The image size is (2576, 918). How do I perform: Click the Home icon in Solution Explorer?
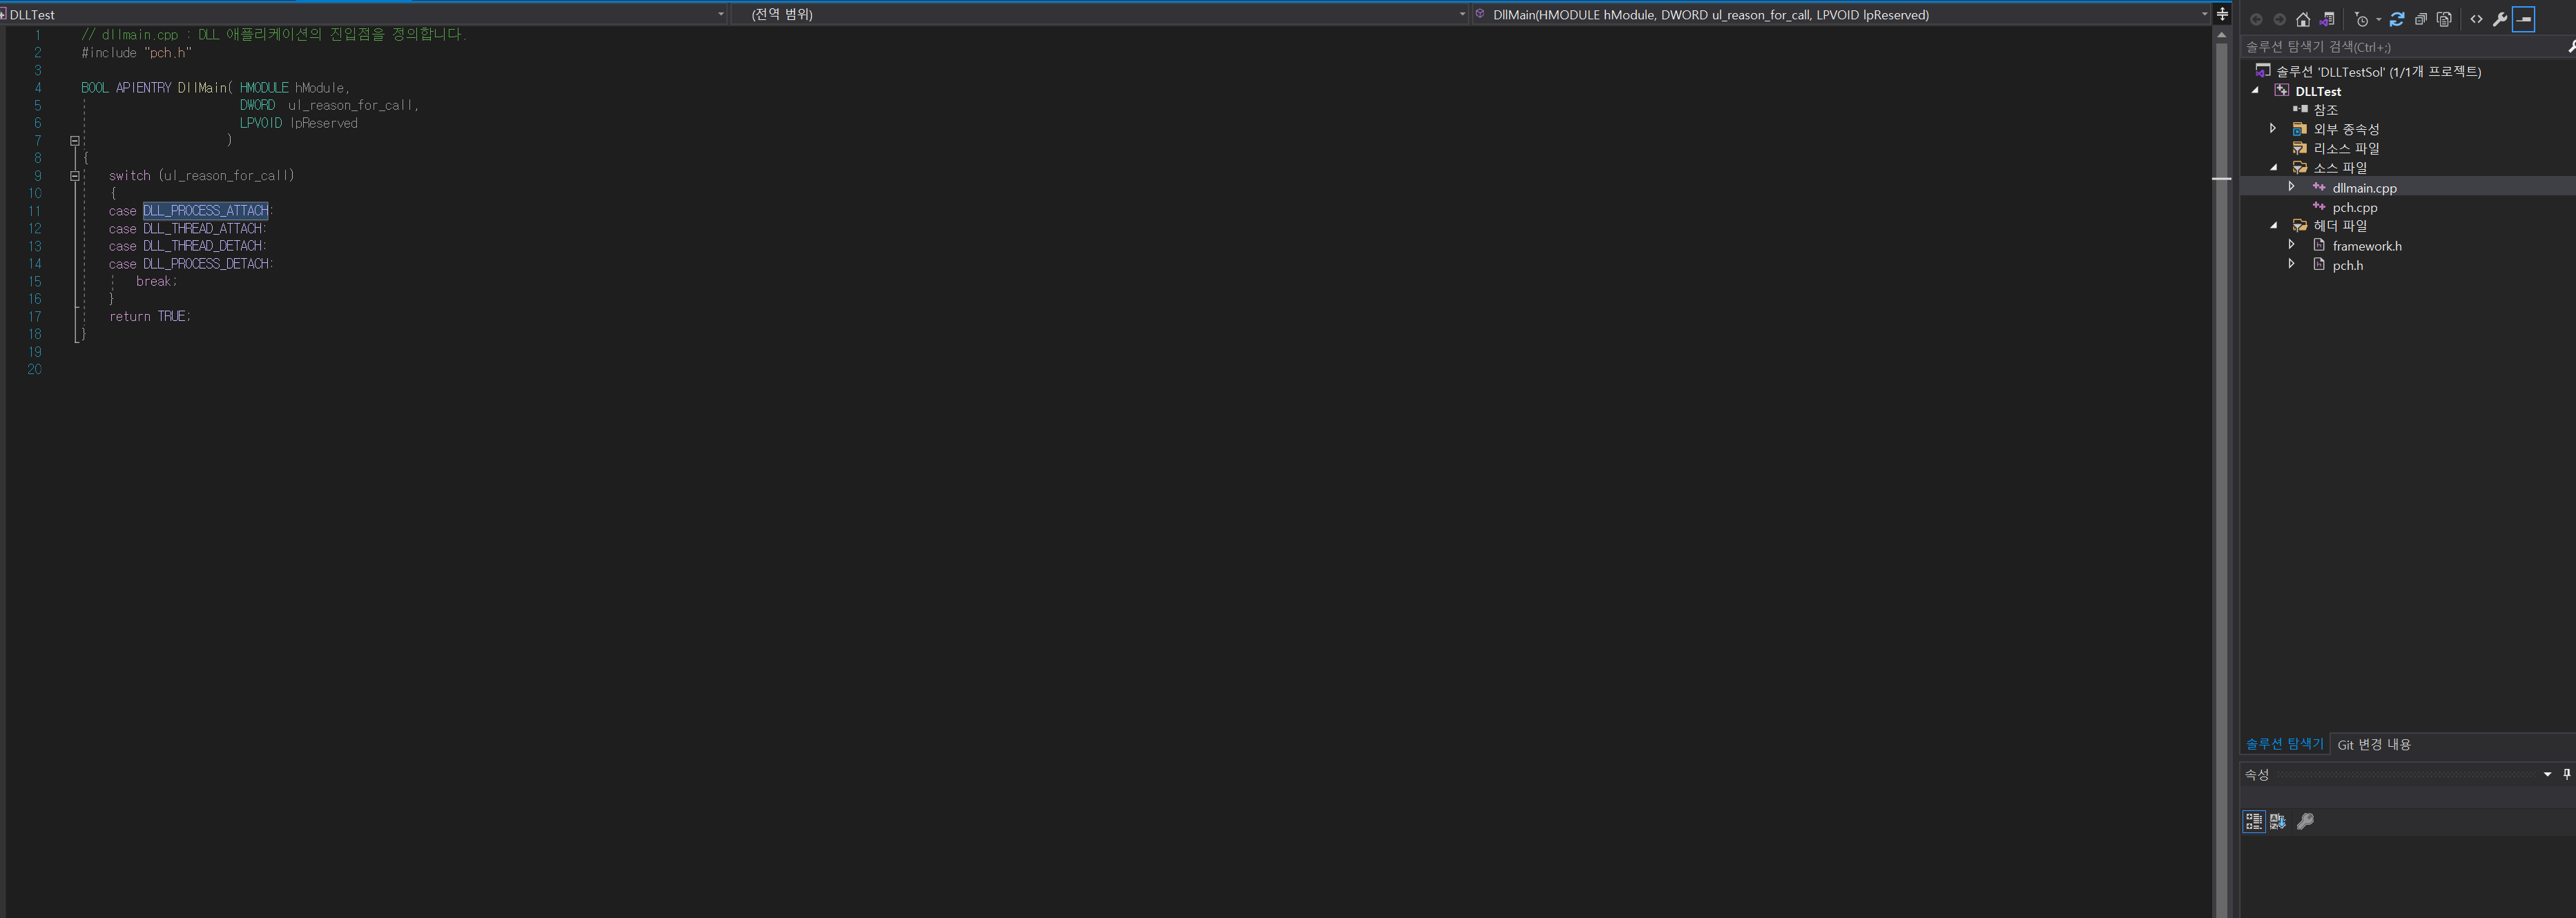[2303, 19]
